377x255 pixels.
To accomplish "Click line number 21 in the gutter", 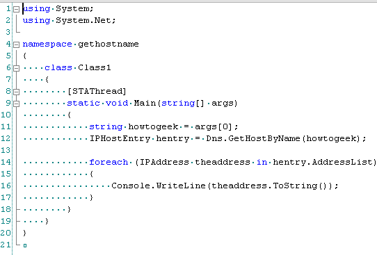I will 6,245.
